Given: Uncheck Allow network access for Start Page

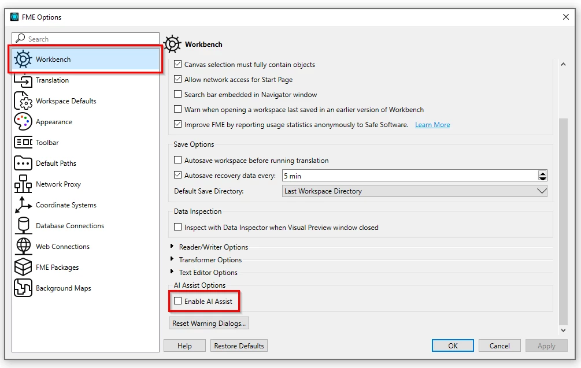Looking at the screenshot, I should (178, 79).
